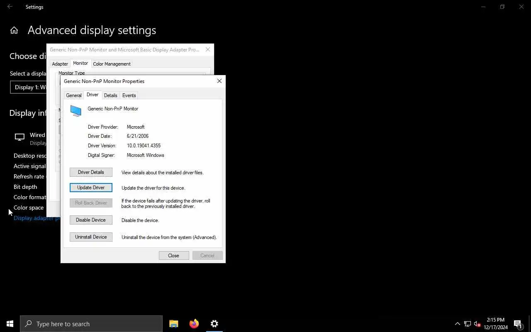Viewport: 531px width, 332px height.
Task: Click the Disable Device button
Action: [x=91, y=220]
